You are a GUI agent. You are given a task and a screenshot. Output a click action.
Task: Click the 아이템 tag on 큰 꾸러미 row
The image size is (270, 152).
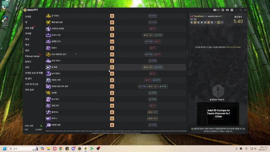point(153,16)
